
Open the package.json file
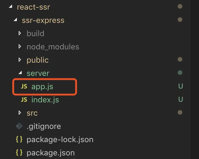(50, 153)
